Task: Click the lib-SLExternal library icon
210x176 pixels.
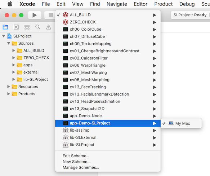Action: pyautogui.click(x=66, y=137)
